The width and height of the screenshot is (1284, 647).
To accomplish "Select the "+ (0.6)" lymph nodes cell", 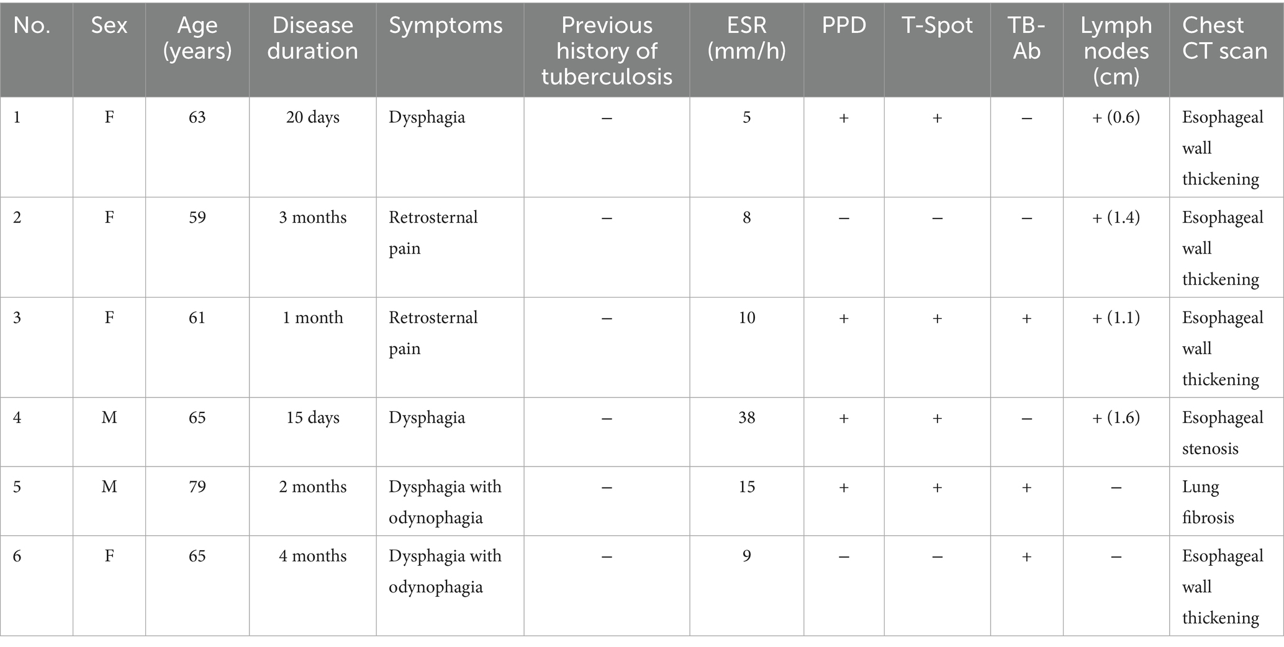I will (x=1116, y=117).
